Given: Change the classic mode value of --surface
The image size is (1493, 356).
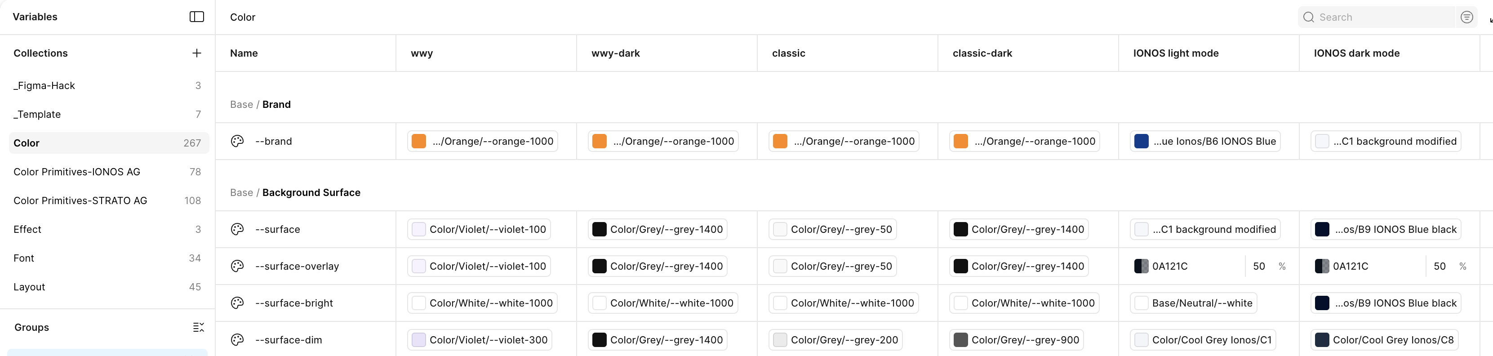Looking at the screenshot, I should [x=833, y=229].
